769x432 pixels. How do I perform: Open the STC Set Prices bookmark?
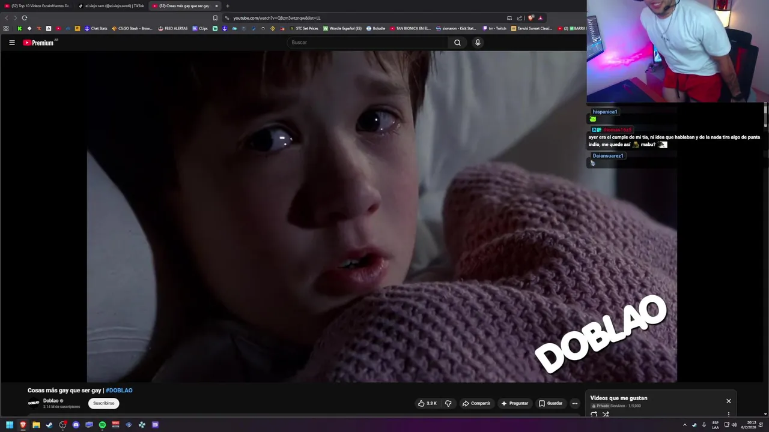pyautogui.click(x=304, y=28)
